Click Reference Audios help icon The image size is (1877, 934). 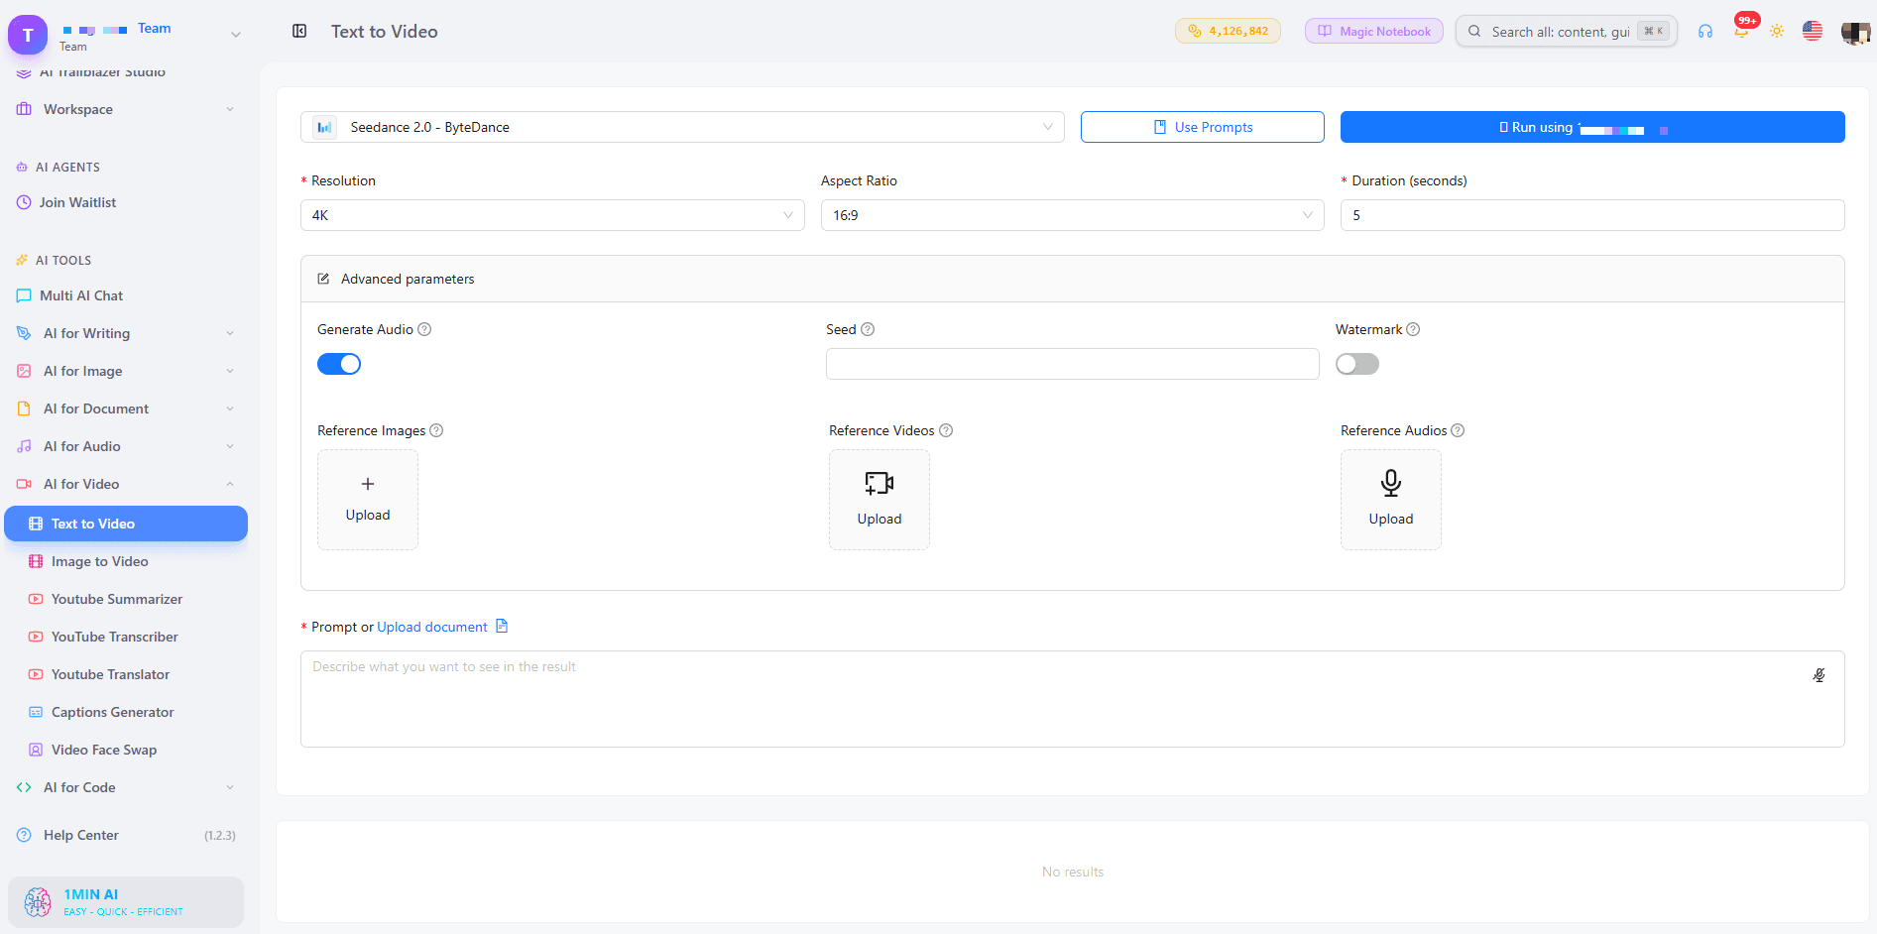click(x=1458, y=430)
